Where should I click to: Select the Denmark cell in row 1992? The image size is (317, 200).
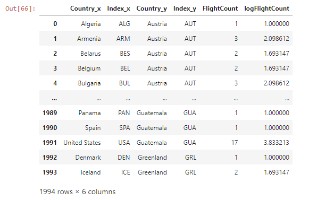(x=88, y=158)
